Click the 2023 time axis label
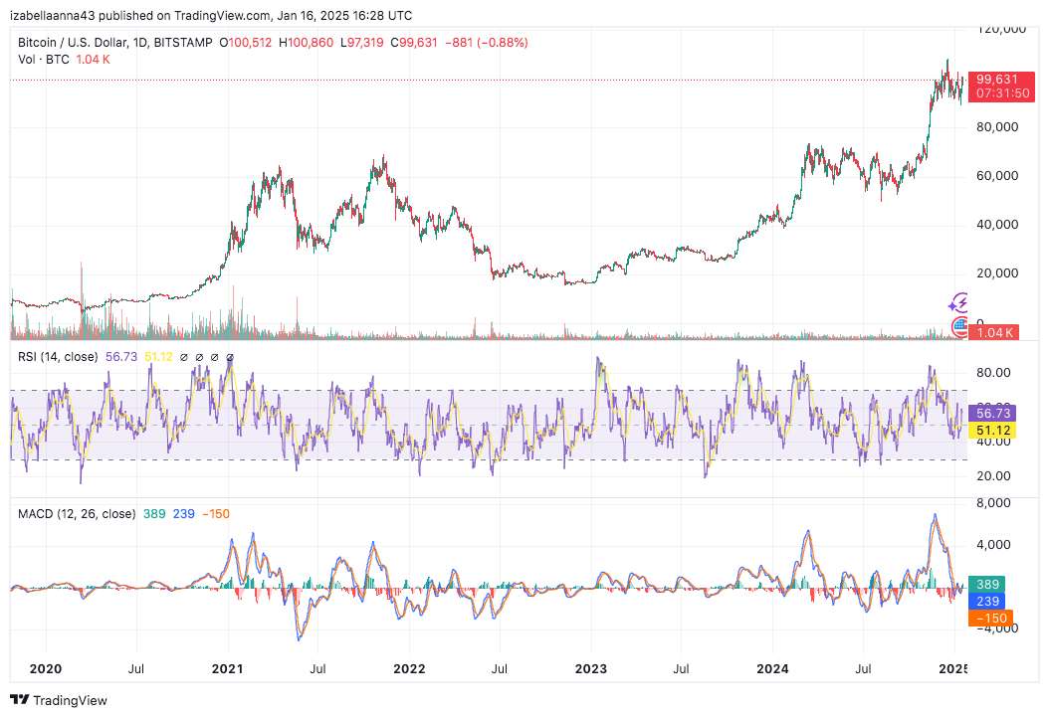1049x717 pixels. (591, 669)
